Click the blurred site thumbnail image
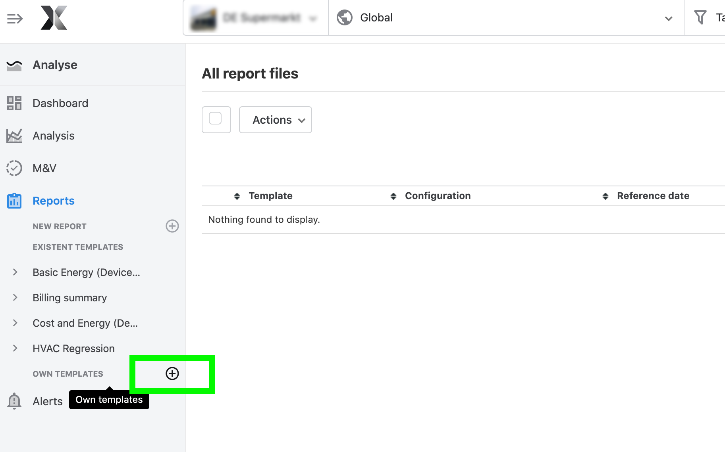 coord(204,18)
